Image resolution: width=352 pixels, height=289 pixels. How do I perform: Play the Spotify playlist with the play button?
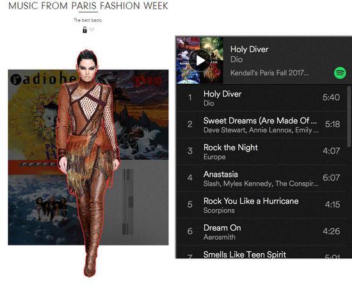point(200,61)
